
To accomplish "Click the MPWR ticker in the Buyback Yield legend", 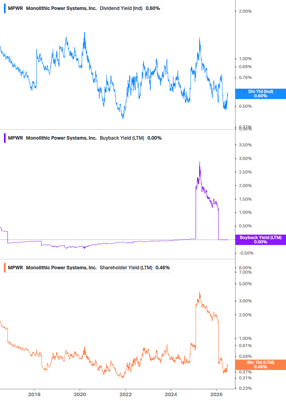I will coord(15,138).
